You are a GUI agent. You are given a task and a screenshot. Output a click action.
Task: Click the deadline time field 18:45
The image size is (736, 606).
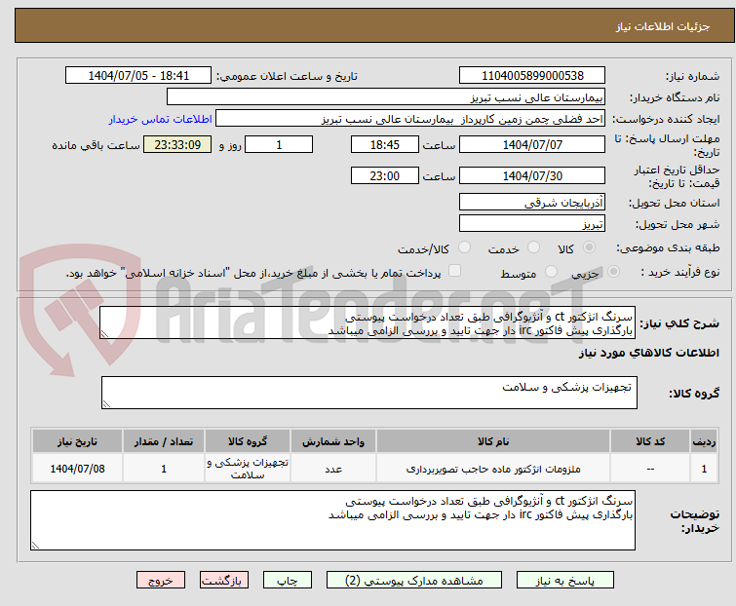coord(385,144)
